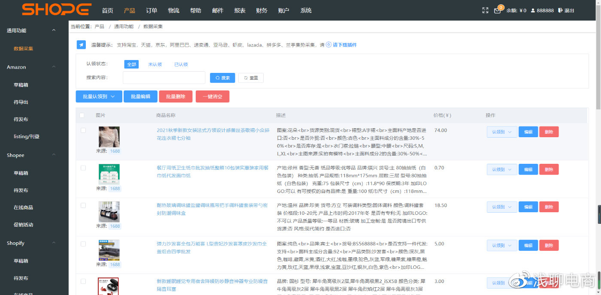
Task: Click the 一键清空 button
Action: pyautogui.click(x=212, y=96)
